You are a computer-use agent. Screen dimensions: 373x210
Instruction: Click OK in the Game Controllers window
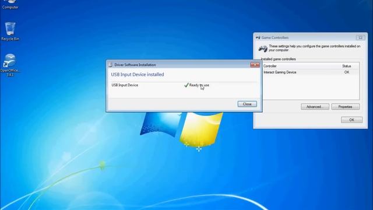[351, 120]
